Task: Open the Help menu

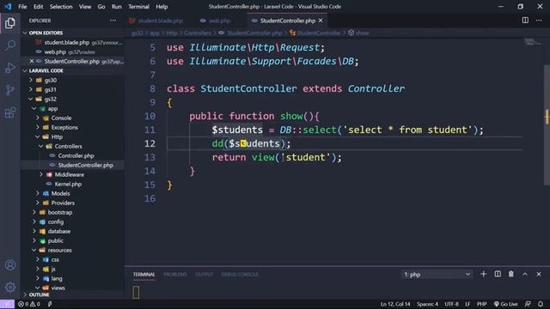Action: (x=162, y=6)
